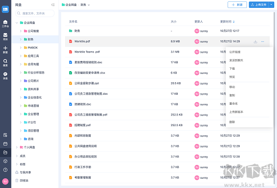Sort by 更新时间 column header
Image resolution: width=277 pixels, height=188 pixels.
click(228, 21)
